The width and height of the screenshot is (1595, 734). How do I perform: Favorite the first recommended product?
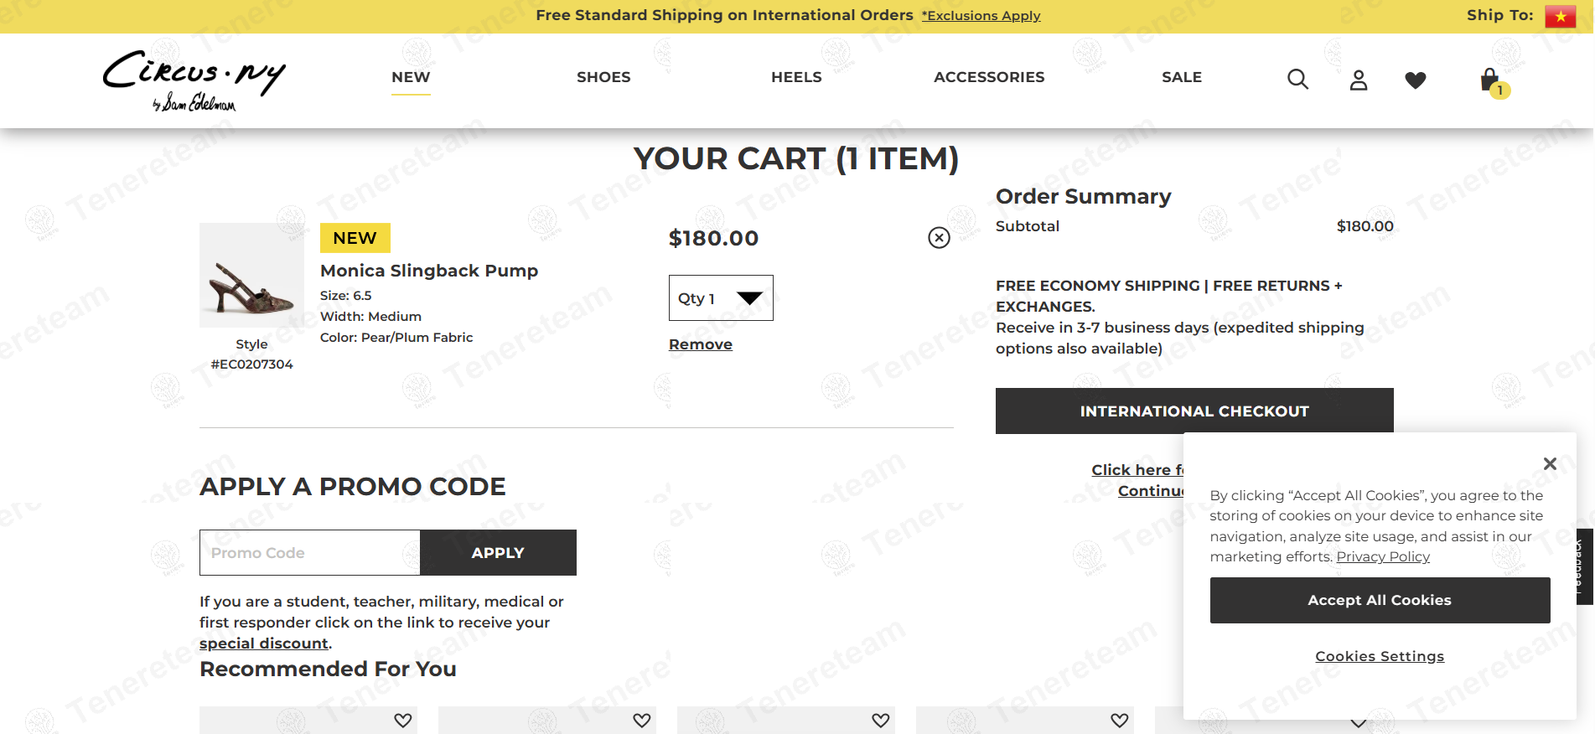pyautogui.click(x=403, y=720)
